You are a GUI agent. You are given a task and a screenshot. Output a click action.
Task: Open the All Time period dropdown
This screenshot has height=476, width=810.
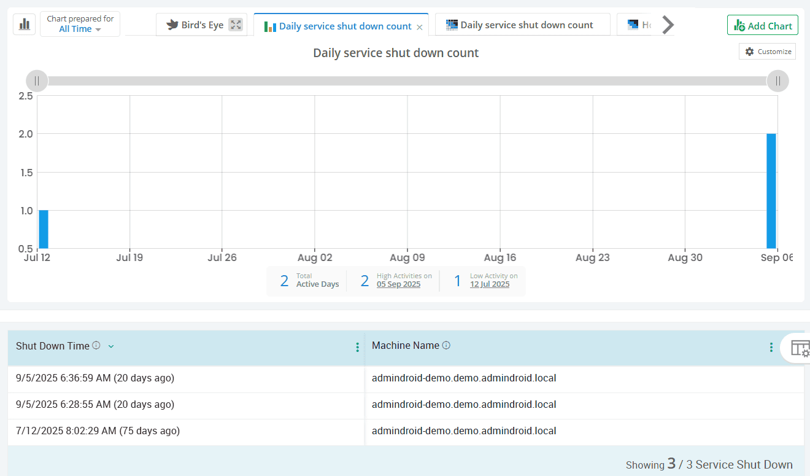(x=80, y=29)
